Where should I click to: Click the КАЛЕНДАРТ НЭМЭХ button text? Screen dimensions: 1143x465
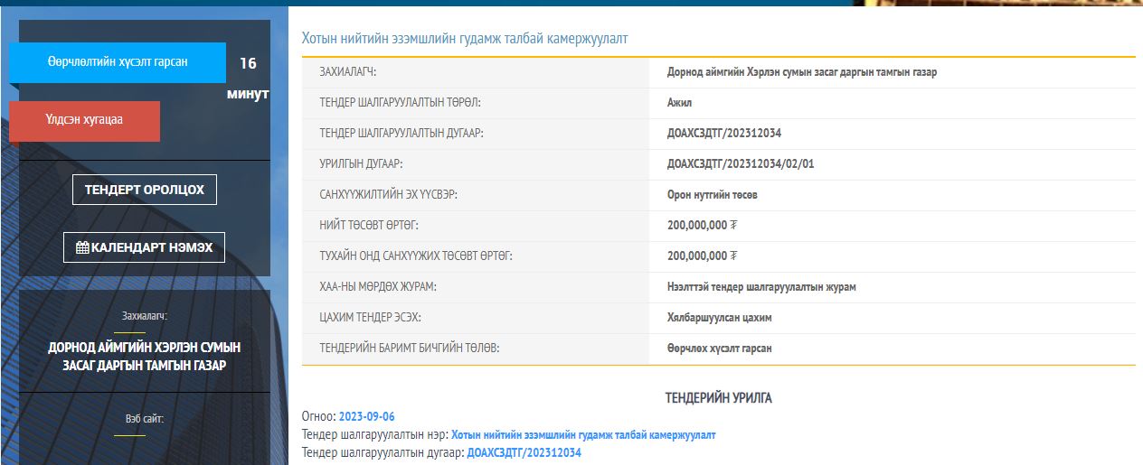[x=152, y=247]
